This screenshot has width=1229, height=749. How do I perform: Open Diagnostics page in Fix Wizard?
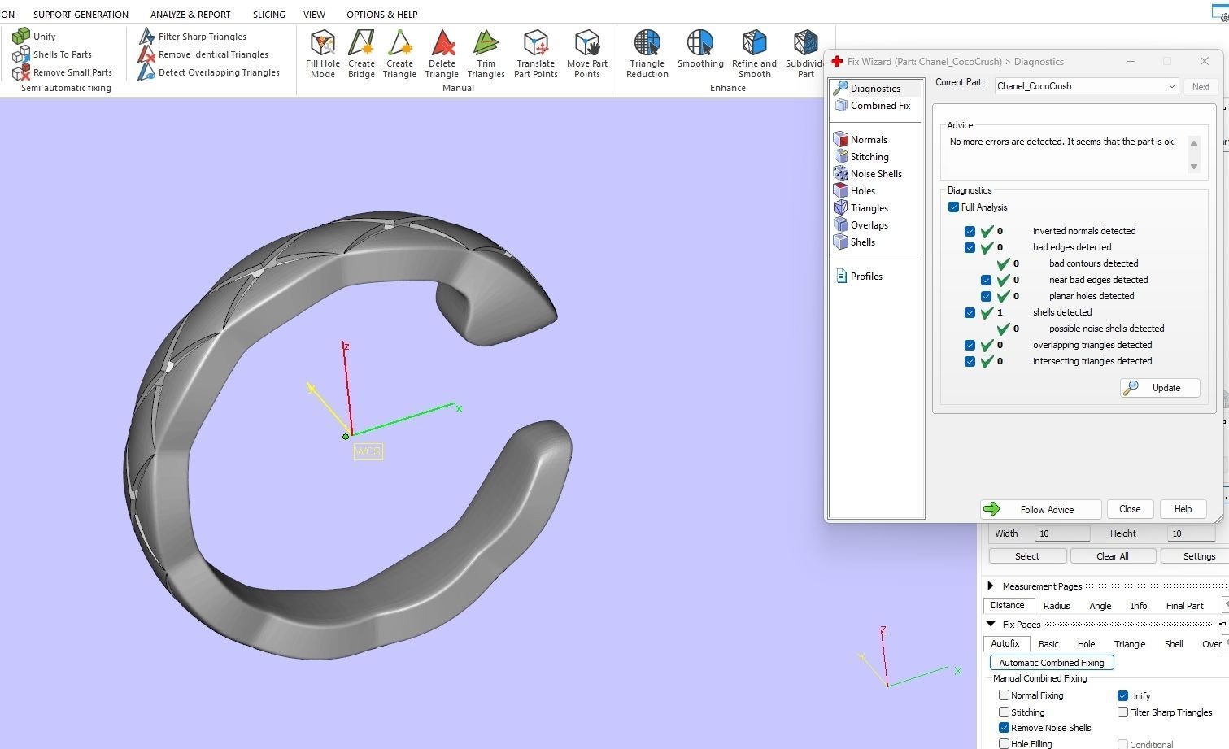pos(875,89)
